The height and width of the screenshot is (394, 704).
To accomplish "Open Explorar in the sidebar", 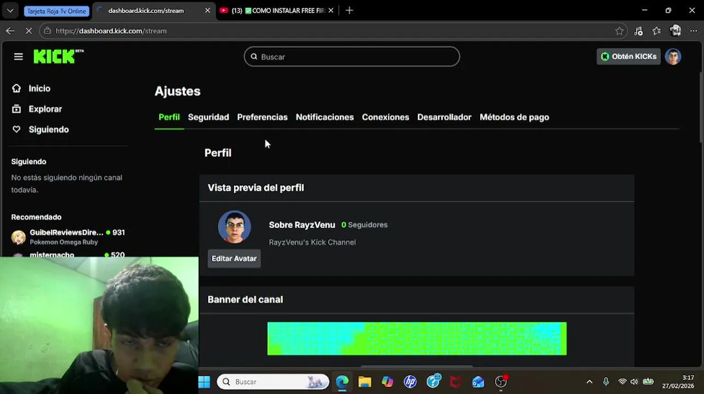I will click(x=45, y=109).
